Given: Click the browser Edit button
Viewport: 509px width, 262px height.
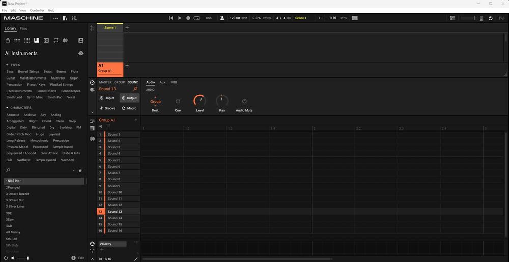Looking at the screenshot, I should pyautogui.click(x=81, y=258).
